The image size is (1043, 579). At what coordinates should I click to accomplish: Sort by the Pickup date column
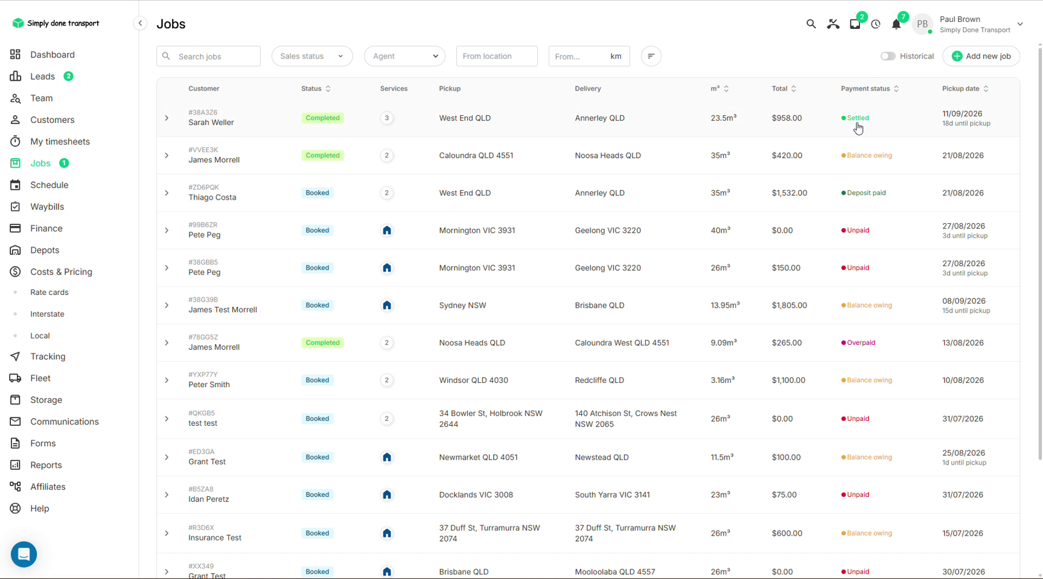pos(986,89)
